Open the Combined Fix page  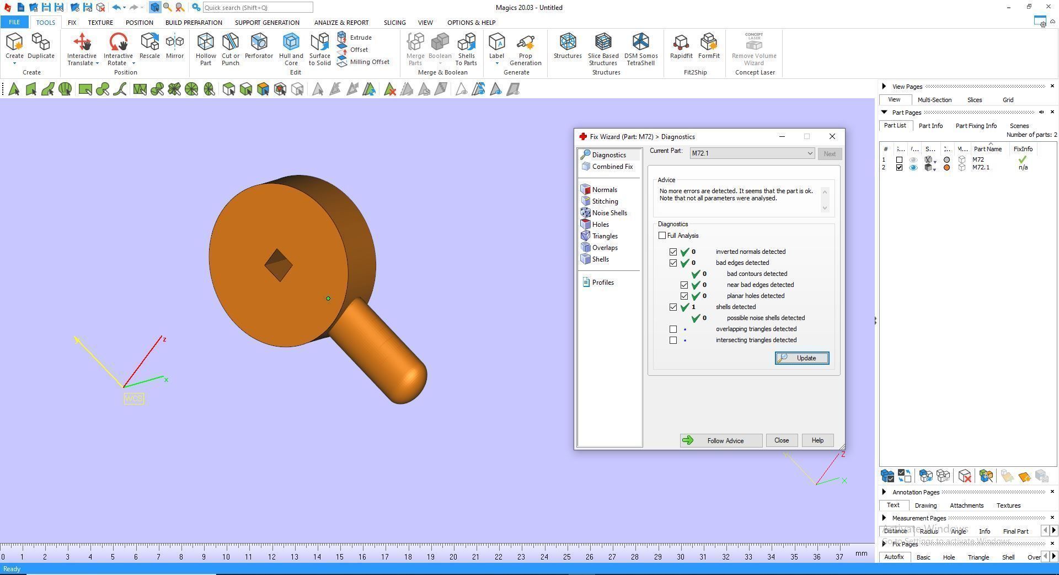coord(607,167)
